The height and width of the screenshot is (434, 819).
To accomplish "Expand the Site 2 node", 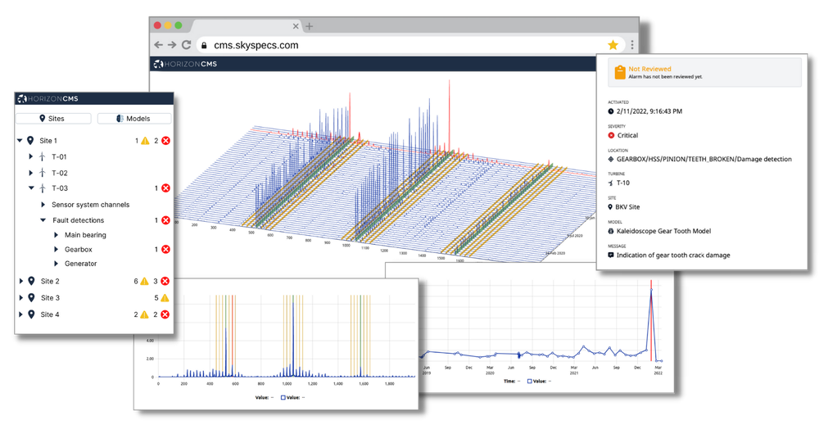I will [x=21, y=281].
